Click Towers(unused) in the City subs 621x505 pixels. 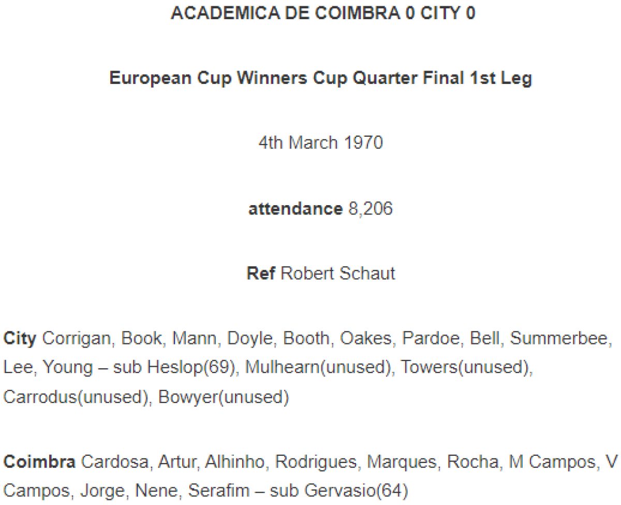[467, 368]
